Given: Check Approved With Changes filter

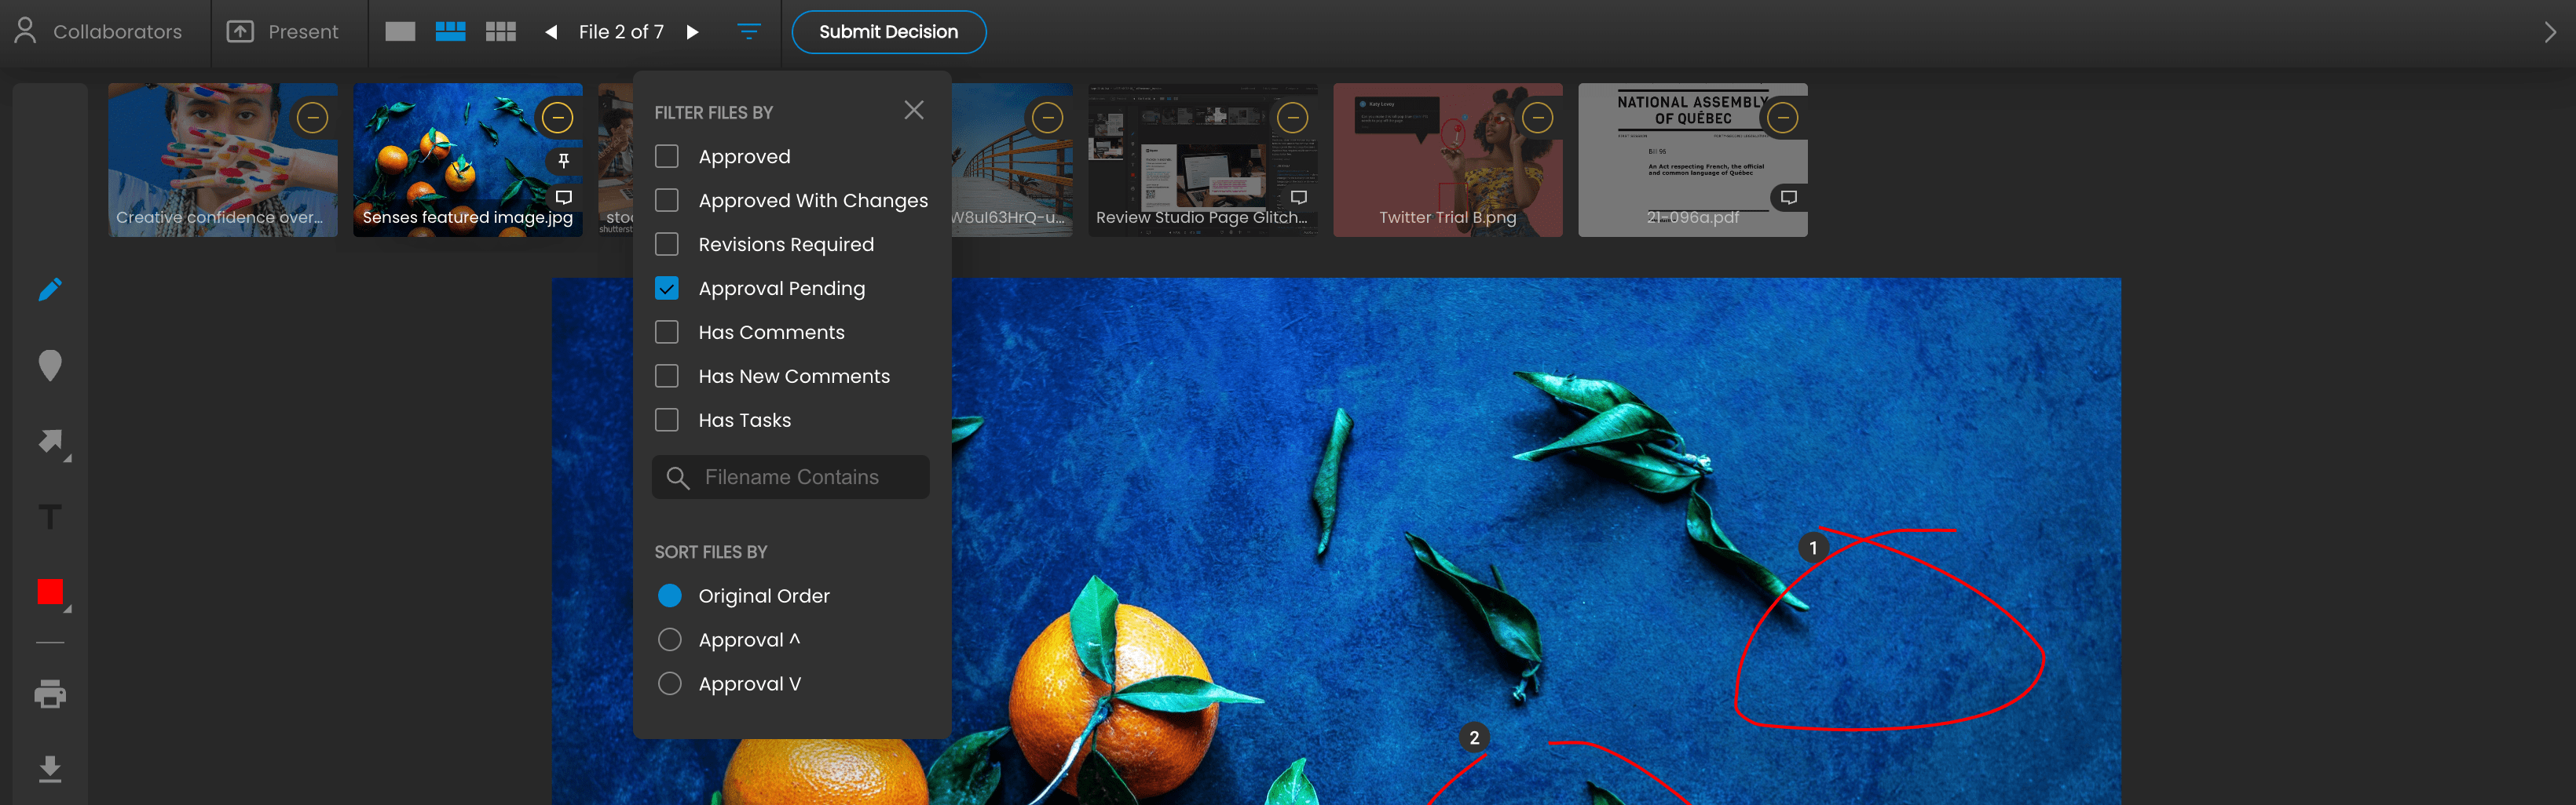Looking at the screenshot, I should [667, 201].
